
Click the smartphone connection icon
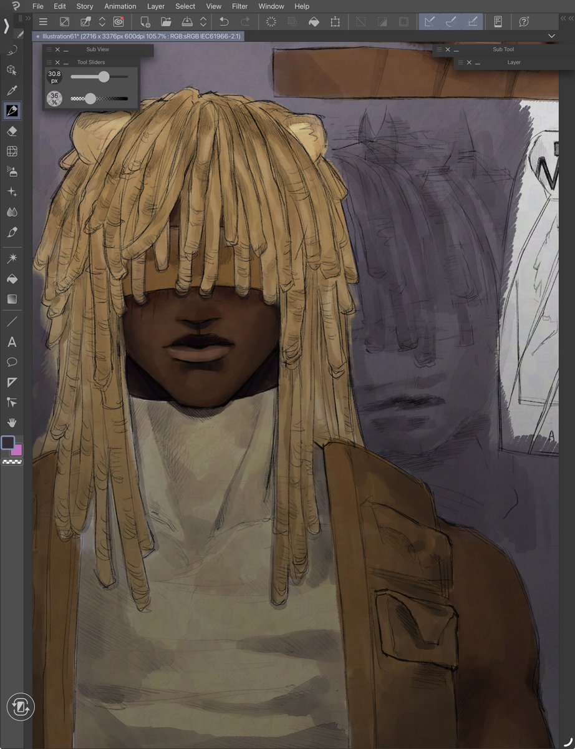click(x=498, y=22)
